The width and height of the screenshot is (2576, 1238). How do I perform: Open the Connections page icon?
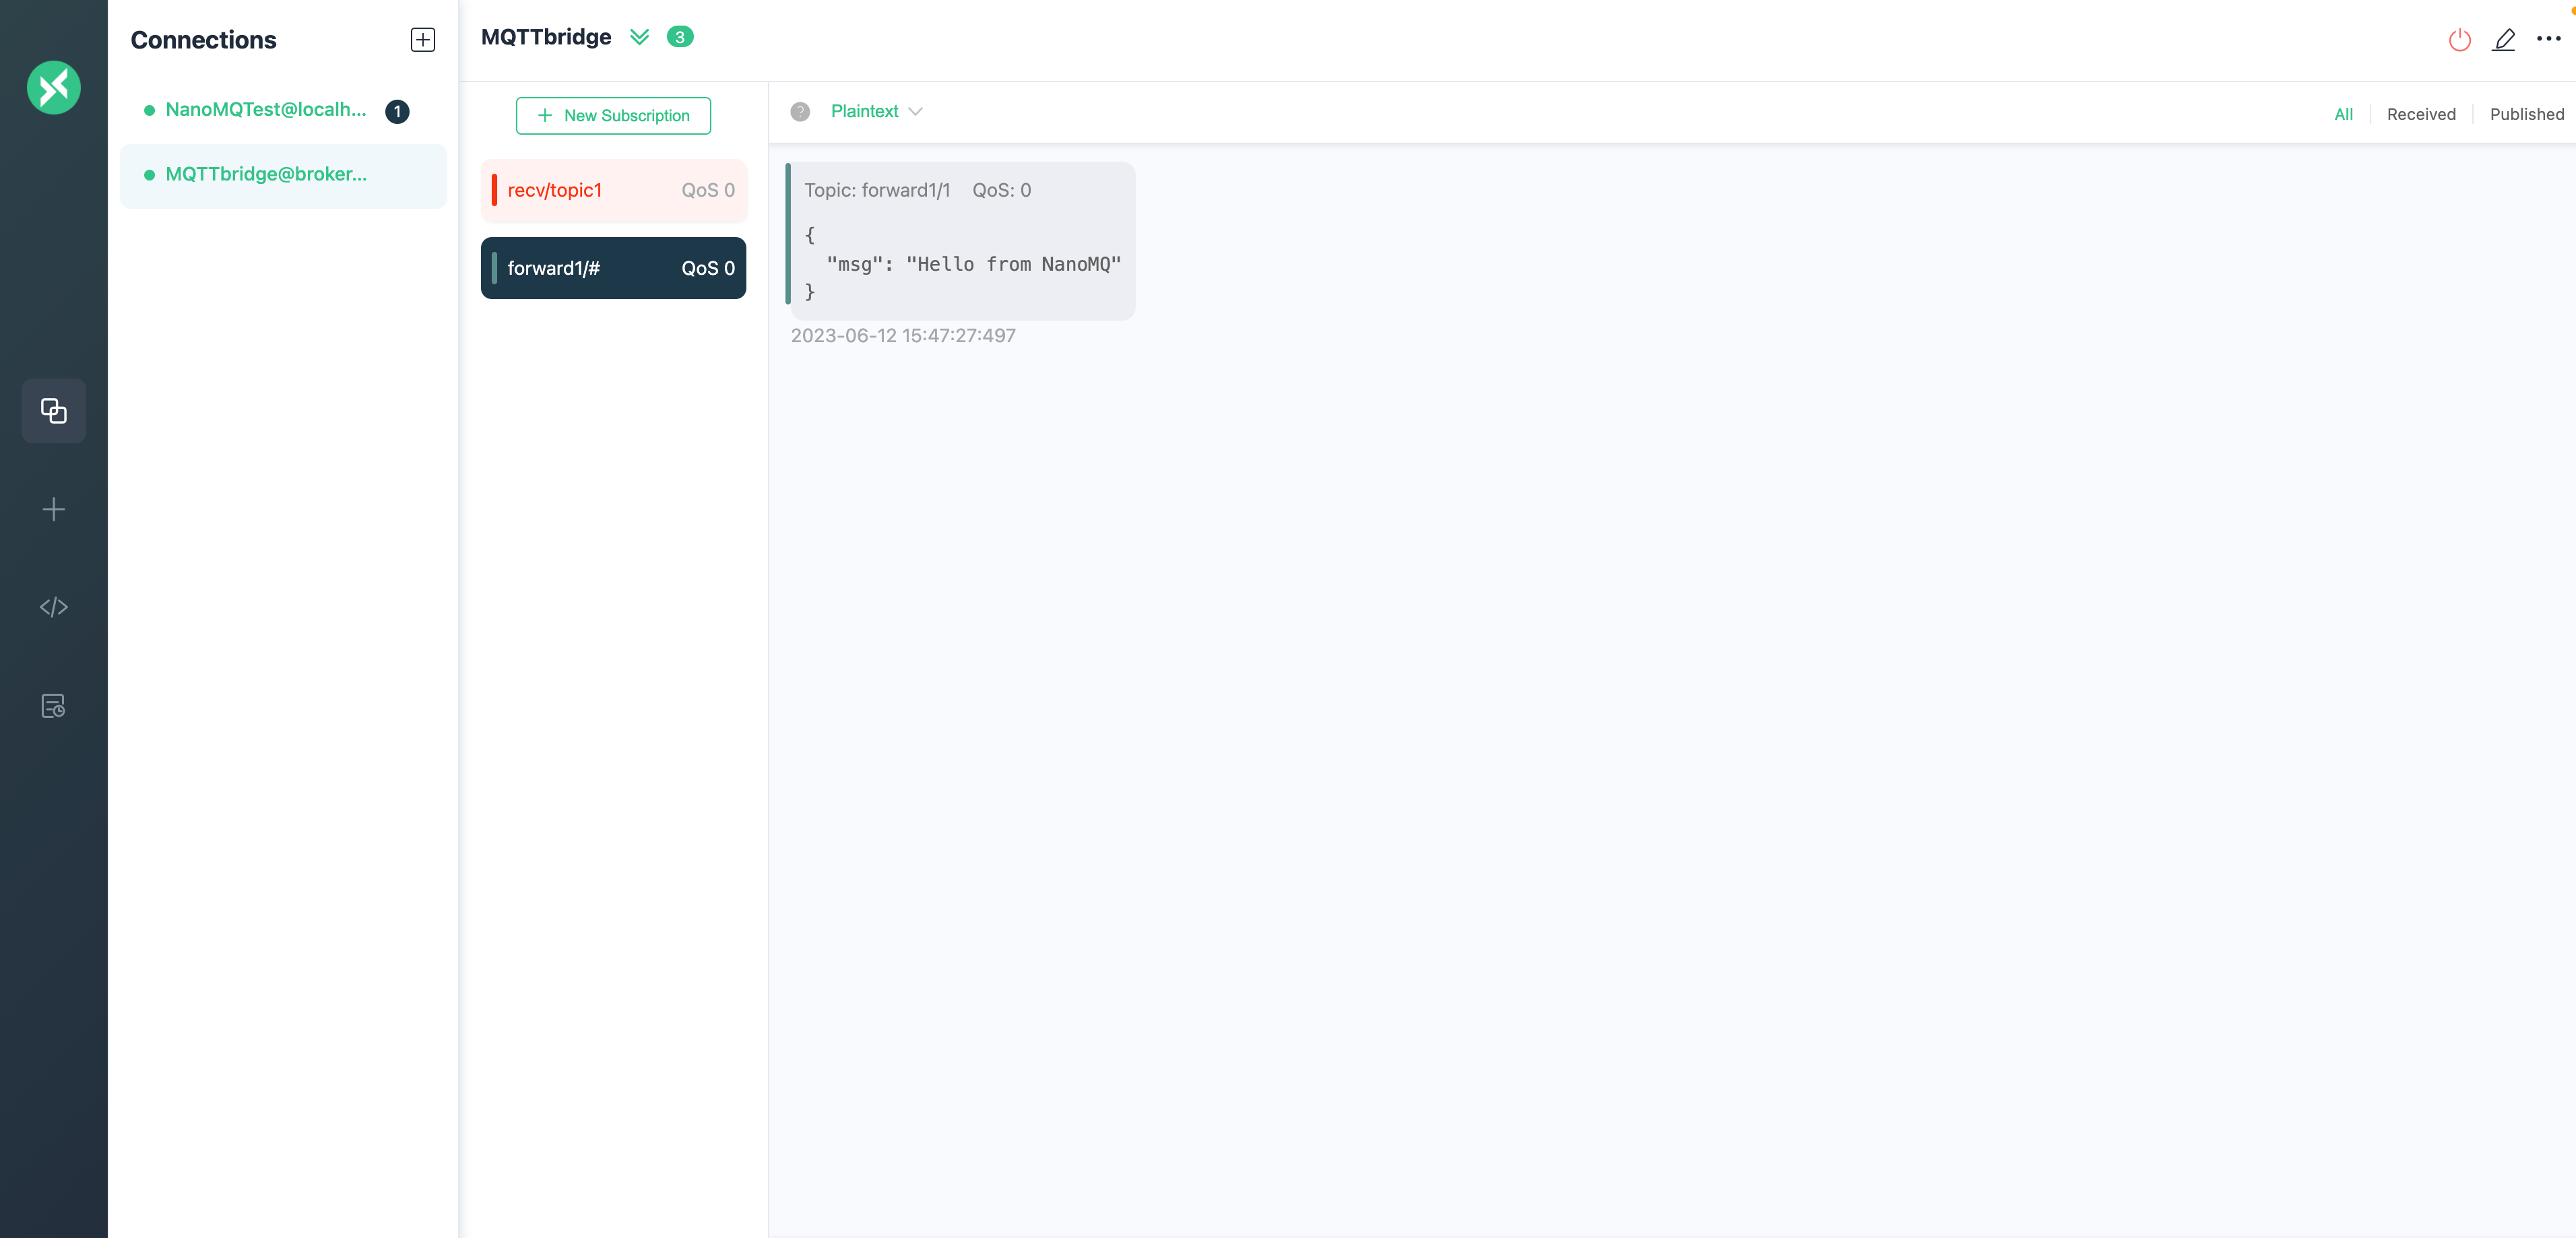coord(53,411)
